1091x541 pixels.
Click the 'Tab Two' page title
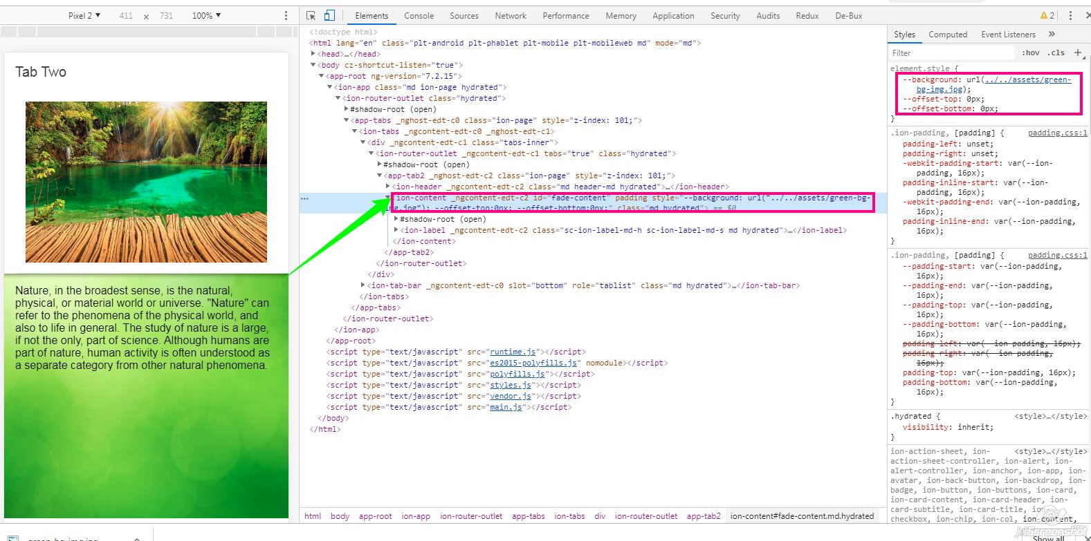[x=41, y=72]
